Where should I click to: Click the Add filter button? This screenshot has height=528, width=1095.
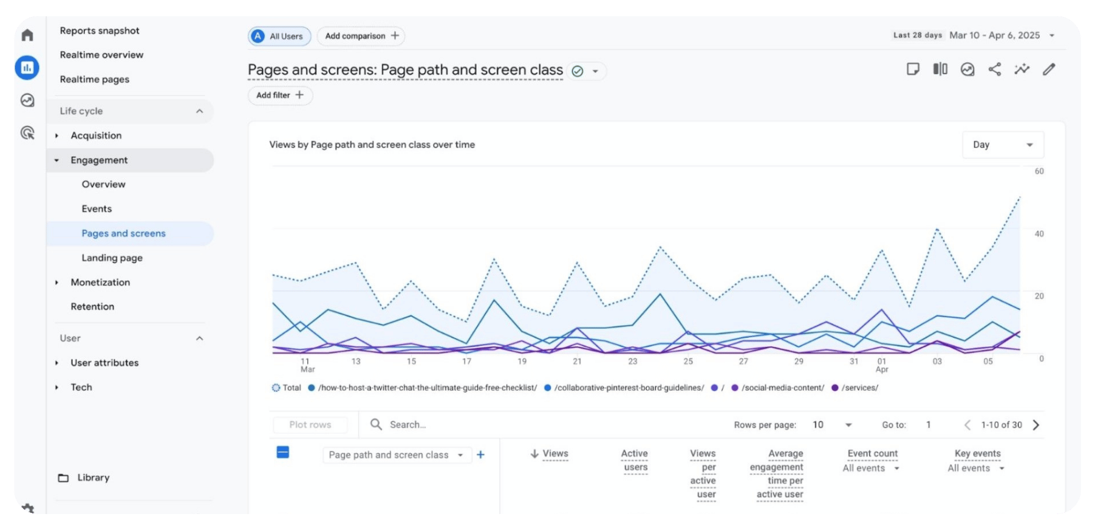(x=280, y=95)
